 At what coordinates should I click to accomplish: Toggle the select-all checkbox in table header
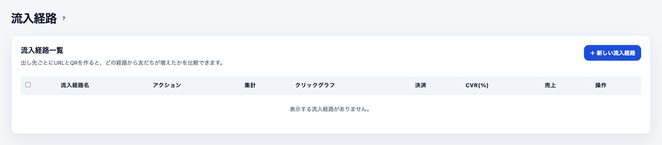point(28,85)
